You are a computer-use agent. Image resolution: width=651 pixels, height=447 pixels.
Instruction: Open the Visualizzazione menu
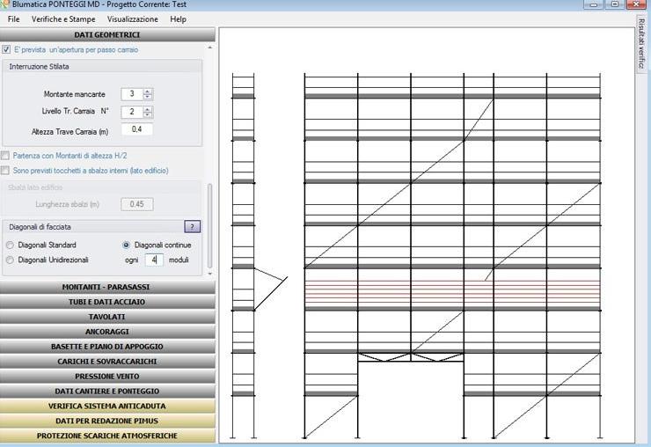point(133,18)
